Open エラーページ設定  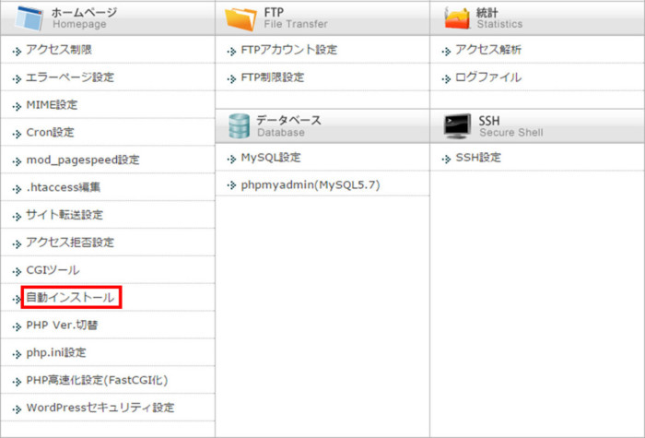[x=70, y=77]
